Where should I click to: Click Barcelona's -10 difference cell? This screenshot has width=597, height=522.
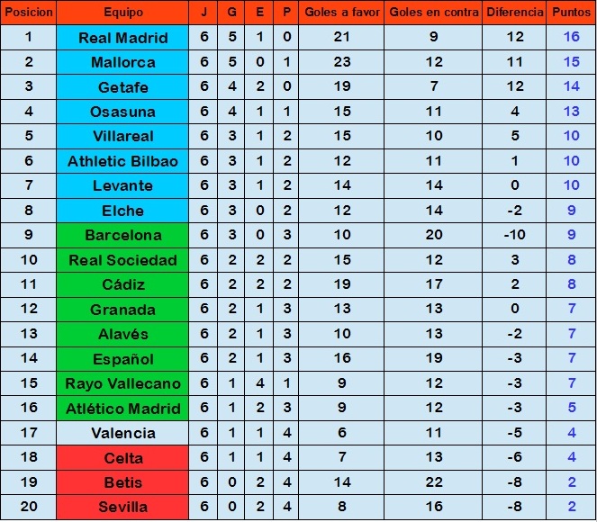click(x=514, y=235)
